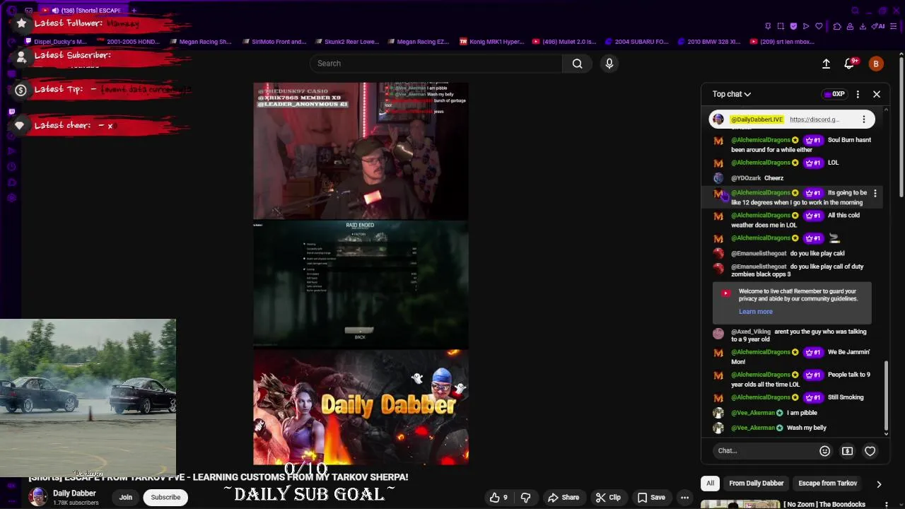Select the From Daily Dabber chip
This screenshot has width=905, height=509.
(x=756, y=484)
